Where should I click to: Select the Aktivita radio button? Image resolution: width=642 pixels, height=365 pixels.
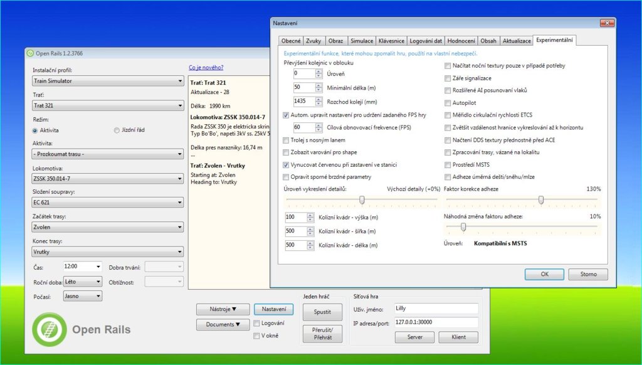click(x=35, y=130)
